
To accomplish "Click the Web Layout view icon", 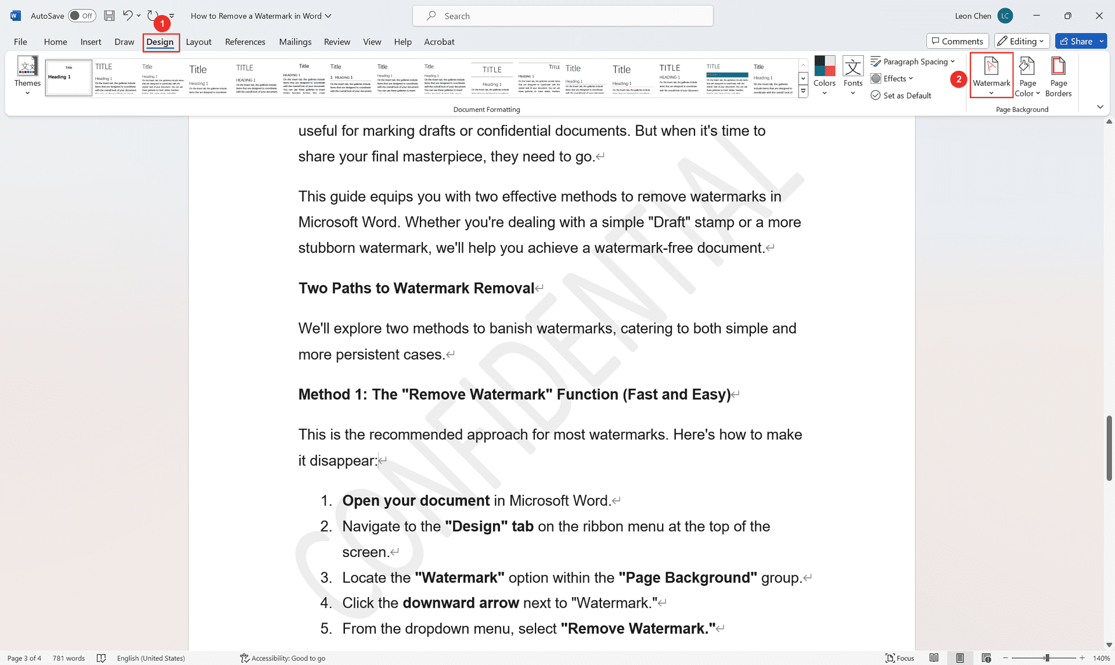I will tap(985, 657).
